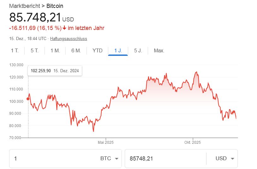
Task: Click the red data point on chart
Action: tap(28, 99)
